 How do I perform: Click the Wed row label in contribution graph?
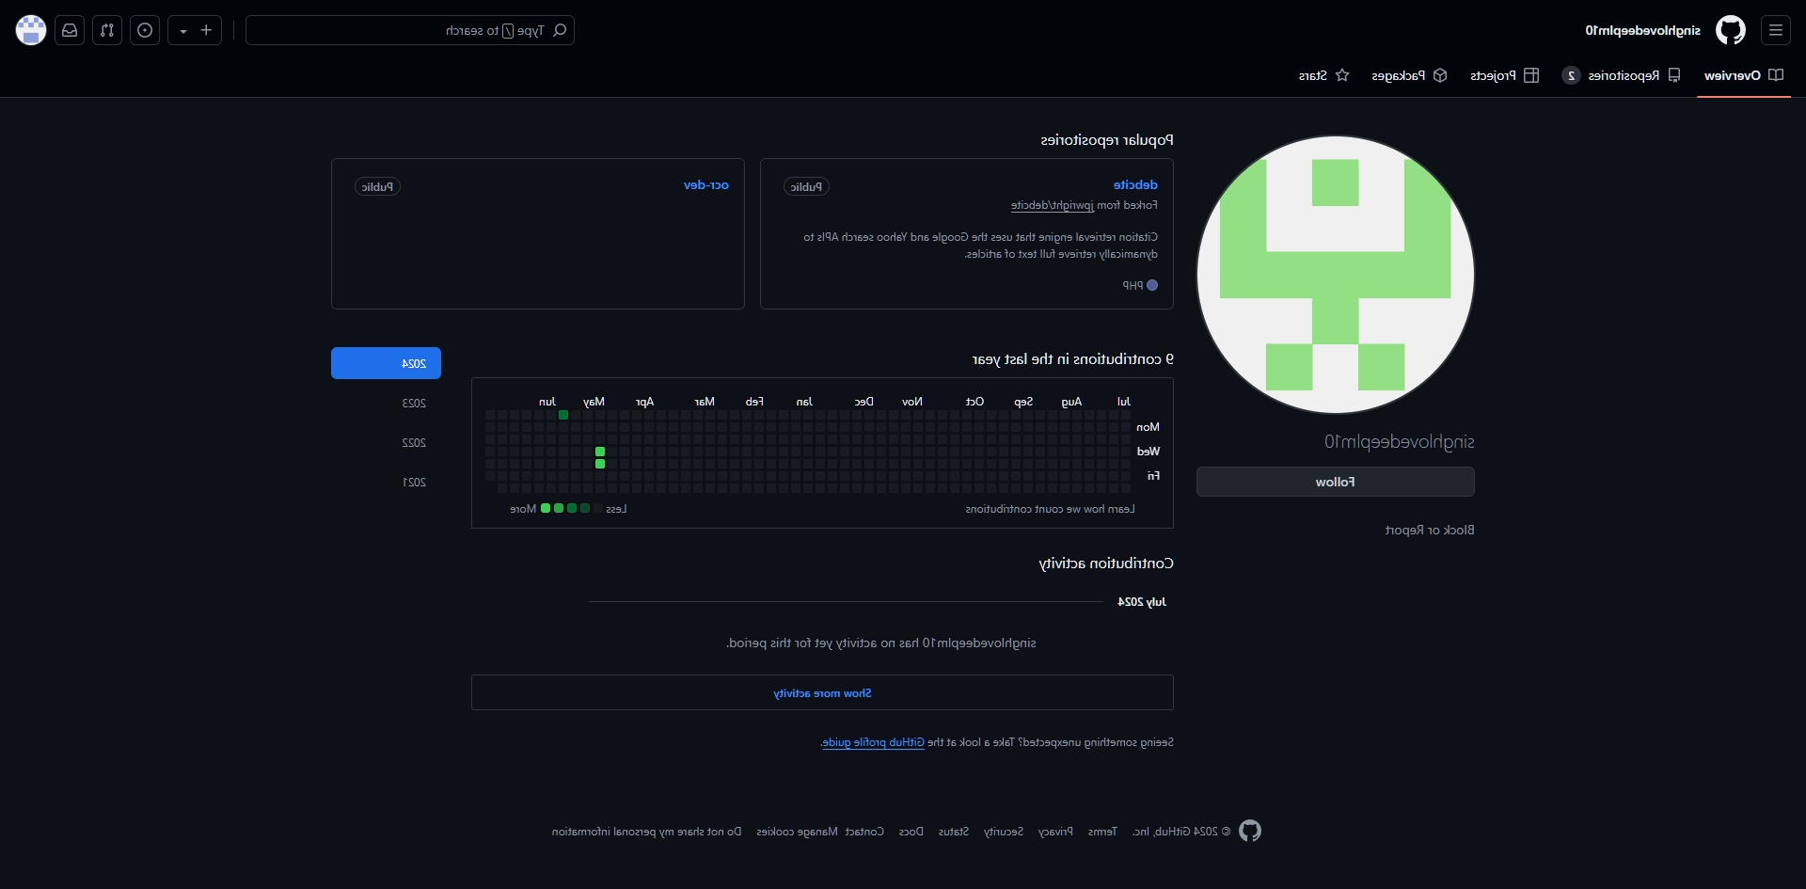[x=1149, y=452]
